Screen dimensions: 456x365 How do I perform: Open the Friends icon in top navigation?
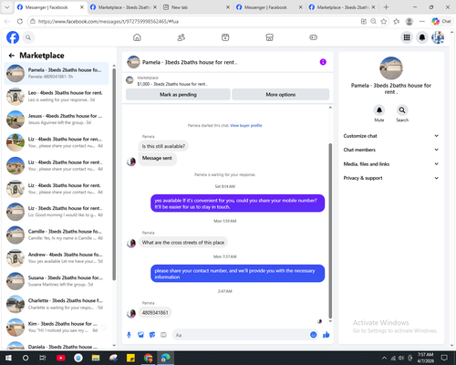click(181, 37)
